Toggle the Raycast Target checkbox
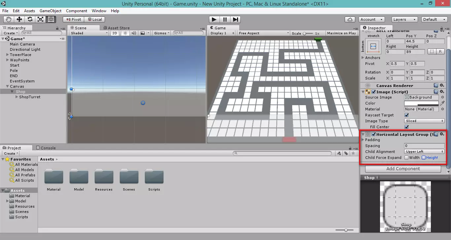 (x=407, y=115)
